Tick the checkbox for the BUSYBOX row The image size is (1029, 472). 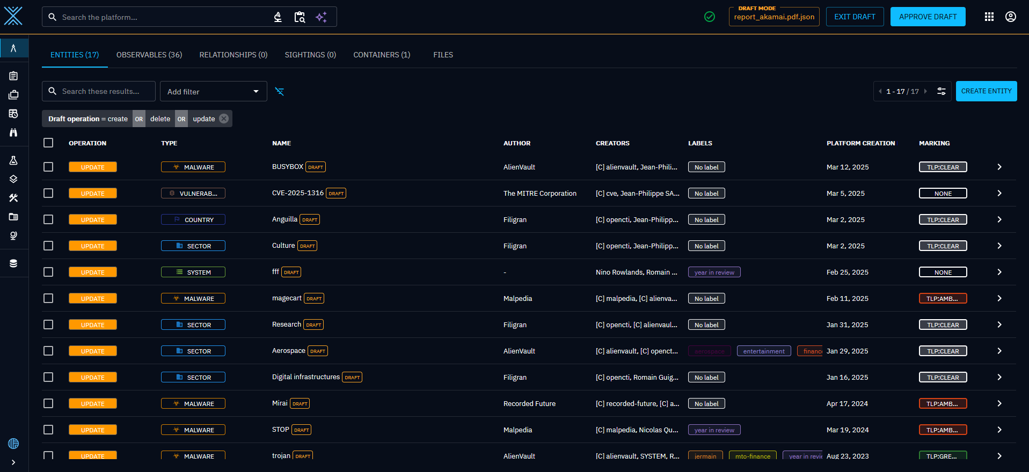[x=48, y=167]
